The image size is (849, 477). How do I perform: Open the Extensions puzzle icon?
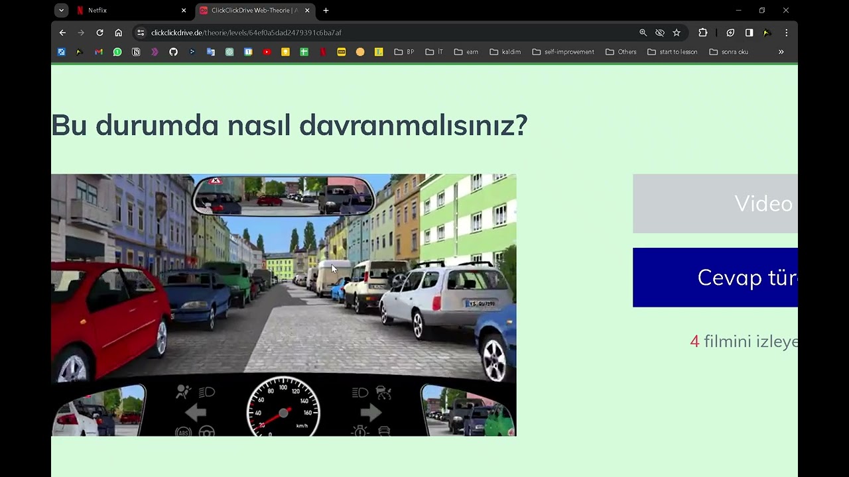click(x=703, y=32)
